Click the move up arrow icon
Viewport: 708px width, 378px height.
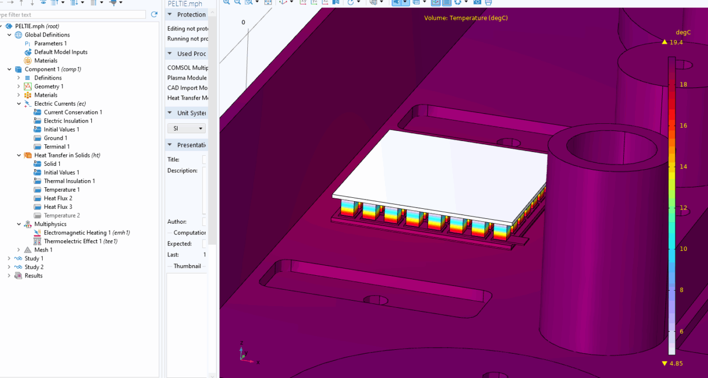coord(22,2)
